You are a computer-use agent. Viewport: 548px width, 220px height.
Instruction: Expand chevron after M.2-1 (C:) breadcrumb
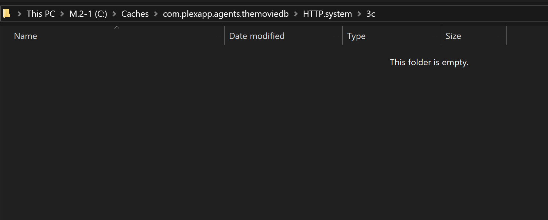[x=114, y=14]
